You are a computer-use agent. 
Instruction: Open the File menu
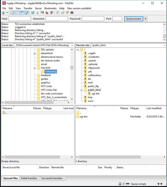pyautogui.click(x=4, y=8)
